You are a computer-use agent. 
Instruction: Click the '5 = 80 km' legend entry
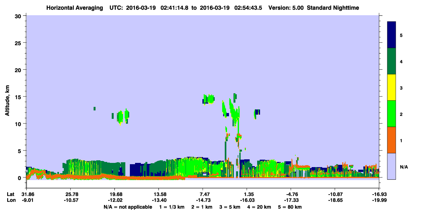tap(290, 207)
